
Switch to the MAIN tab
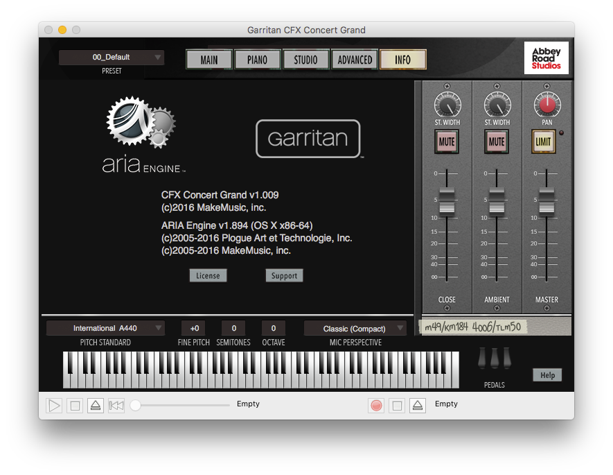pos(209,60)
